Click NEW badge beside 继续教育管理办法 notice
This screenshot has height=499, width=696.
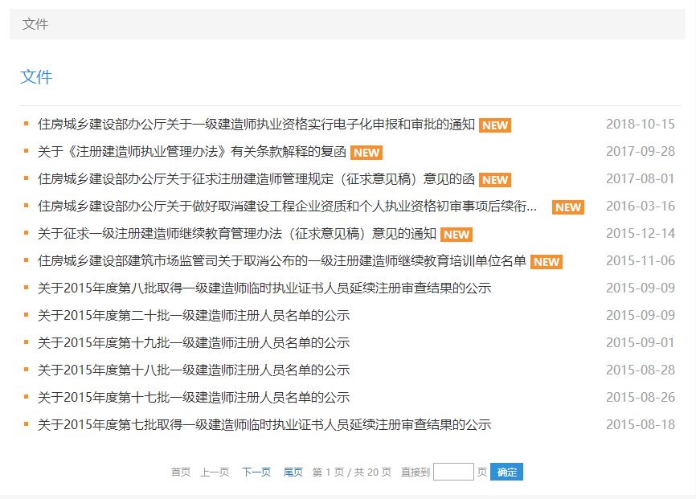(456, 235)
